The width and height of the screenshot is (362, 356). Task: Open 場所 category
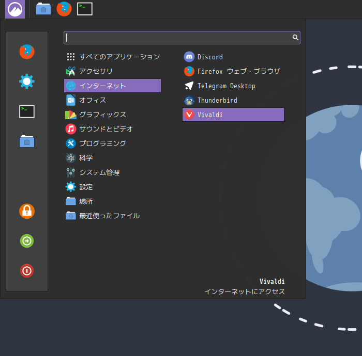112,201
